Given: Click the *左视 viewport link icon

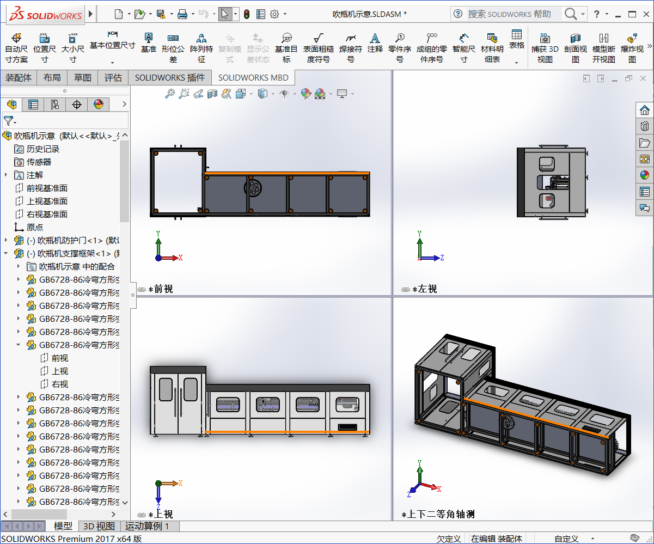Looking at the screenshot, I should [405, 290].
